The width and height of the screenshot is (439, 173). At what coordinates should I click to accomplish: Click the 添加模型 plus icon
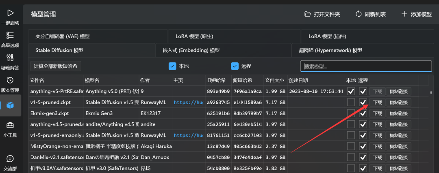pyautogui.click(x=404, y=14)
